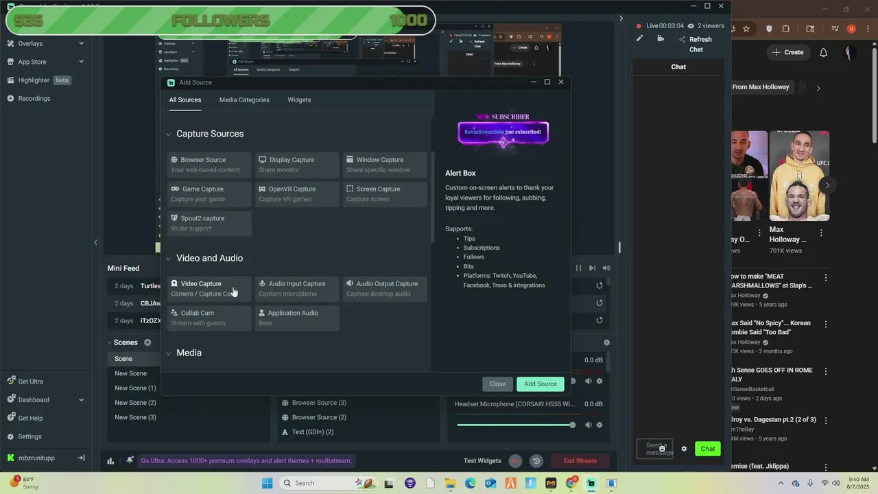
Task: Click the red REC record button
Action: point(515,461)
